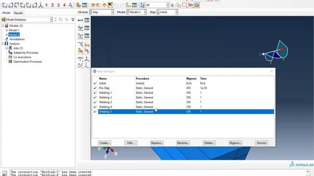Click Replace... in Step Manager
314x176 pixels.
[157, 143]
